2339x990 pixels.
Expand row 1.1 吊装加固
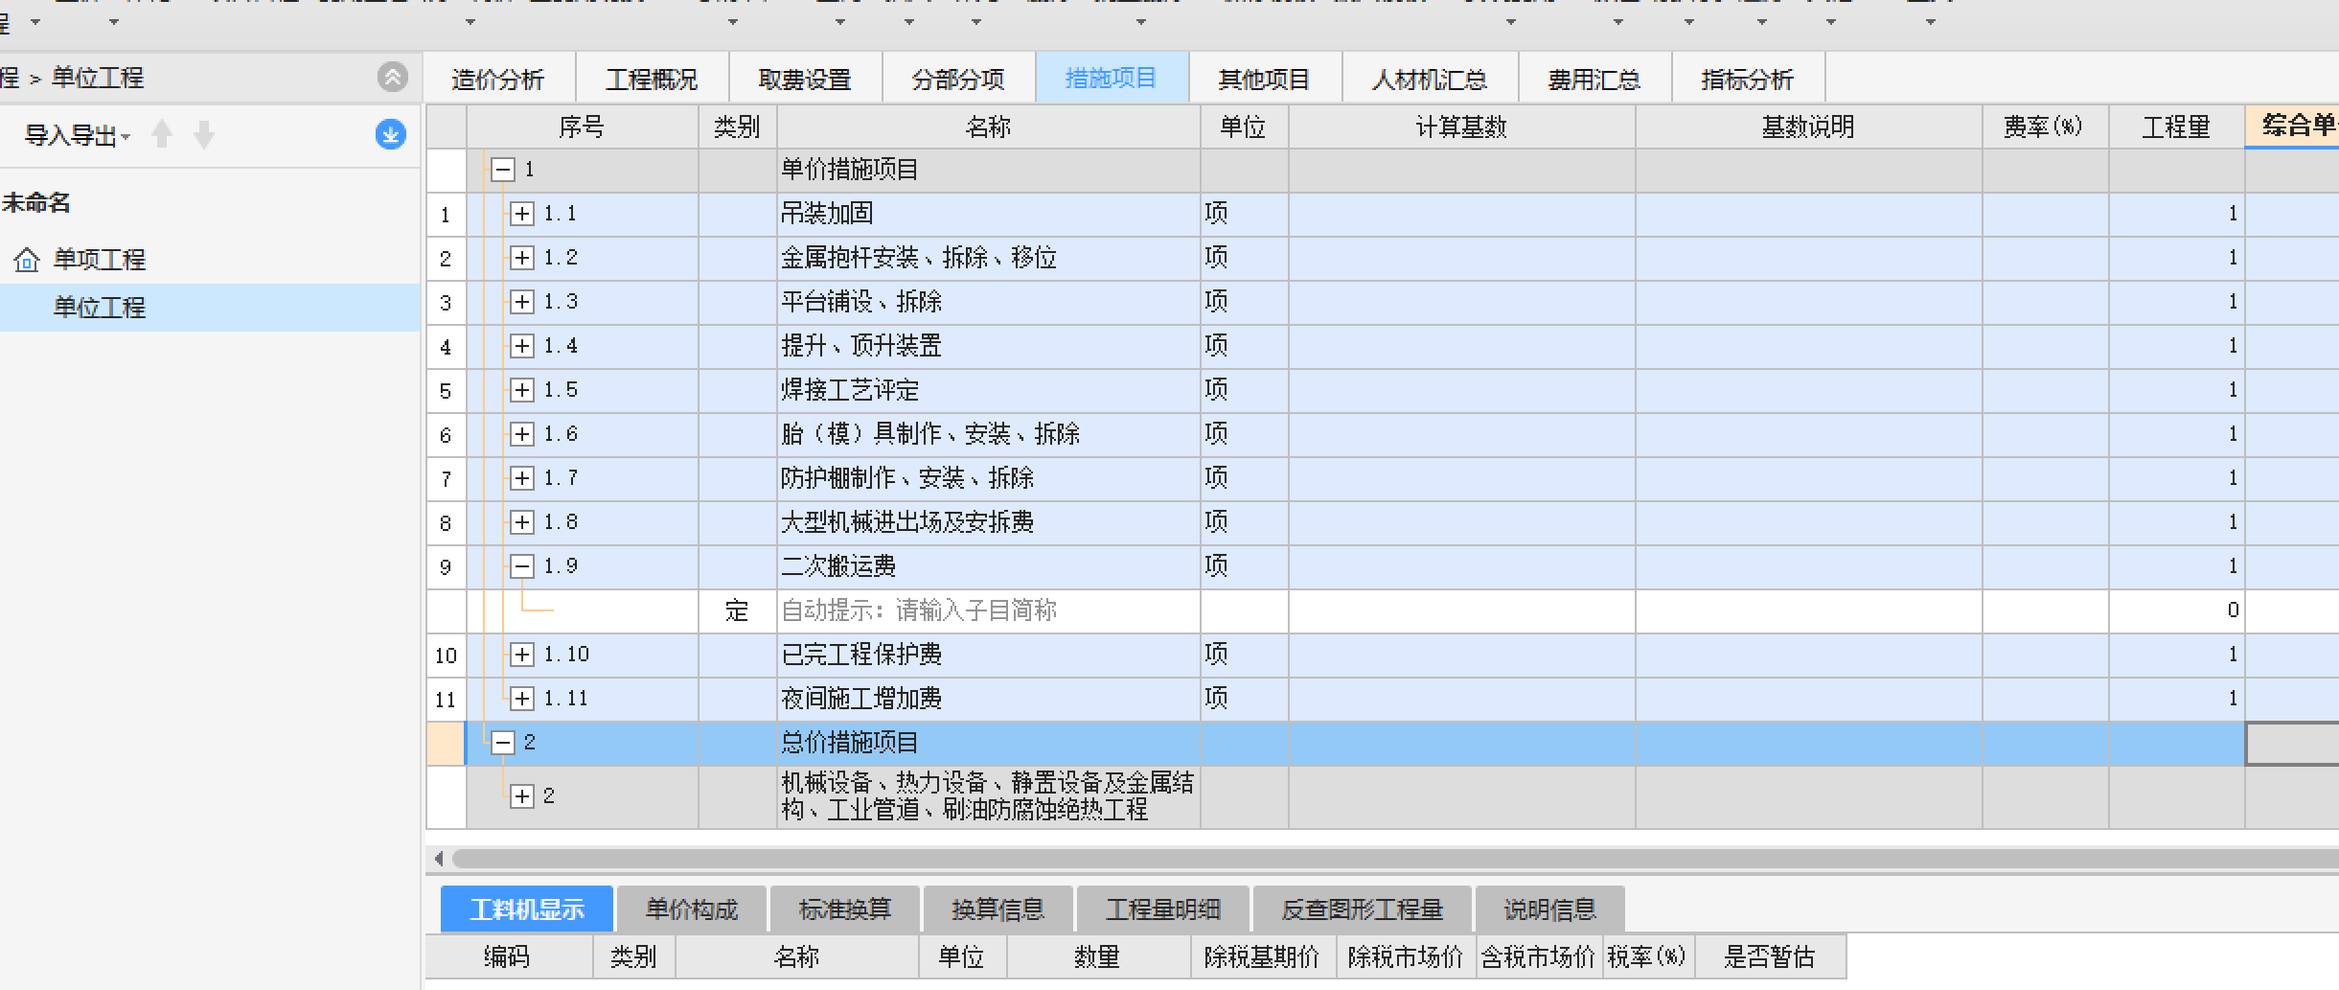[522, 214]
